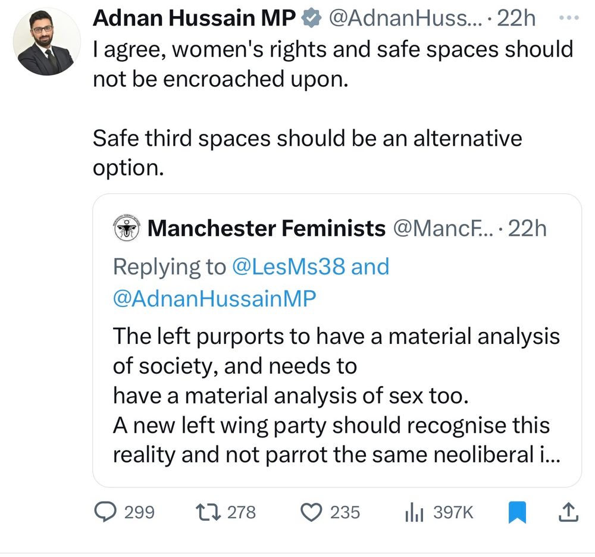The height and width of the screenshot is (557, 595).
Task: Click the Manchester Feminists profile avatar
Action: tap(127, 227)
